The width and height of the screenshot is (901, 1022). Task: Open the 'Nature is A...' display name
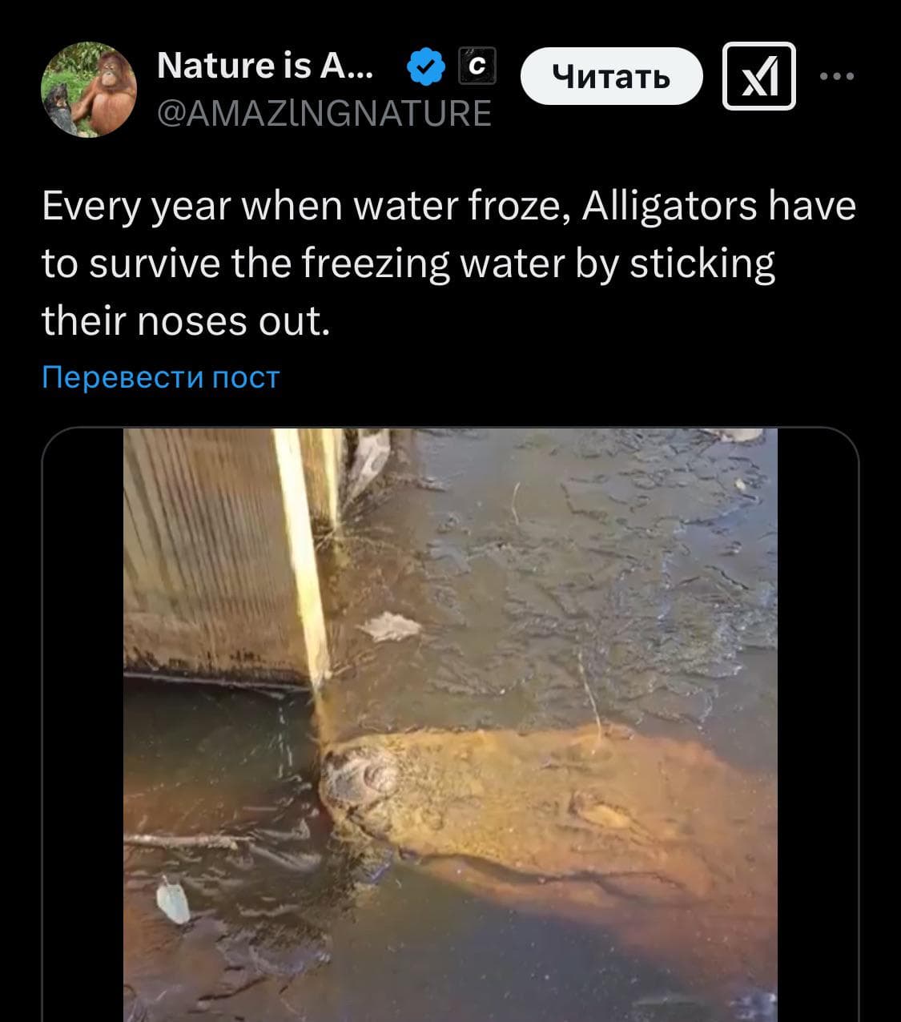pos(265,66)
